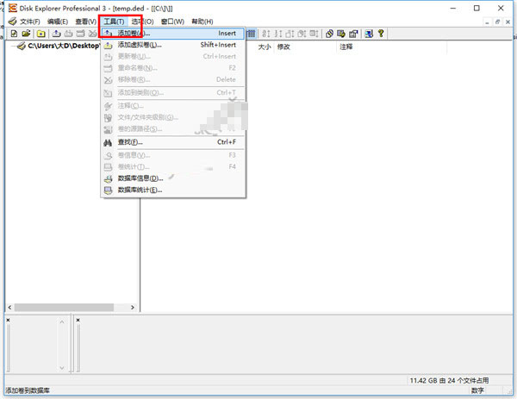
Task: Click the first greyed sort icon
Action: click(266, 34)
